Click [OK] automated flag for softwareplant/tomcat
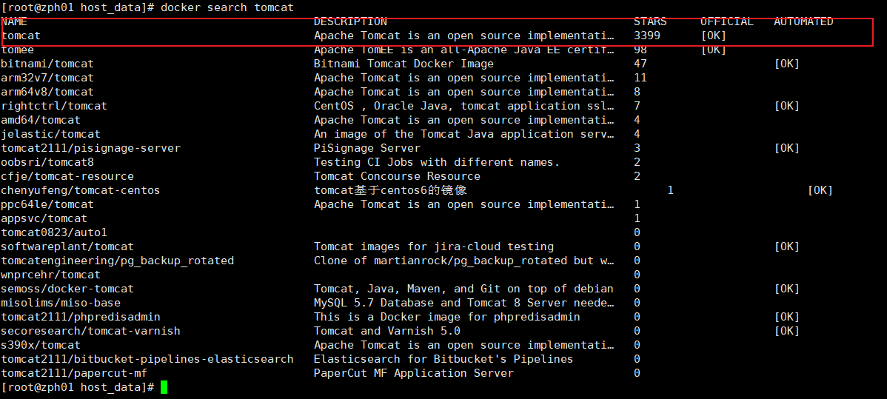 click(x=787, y=247)
